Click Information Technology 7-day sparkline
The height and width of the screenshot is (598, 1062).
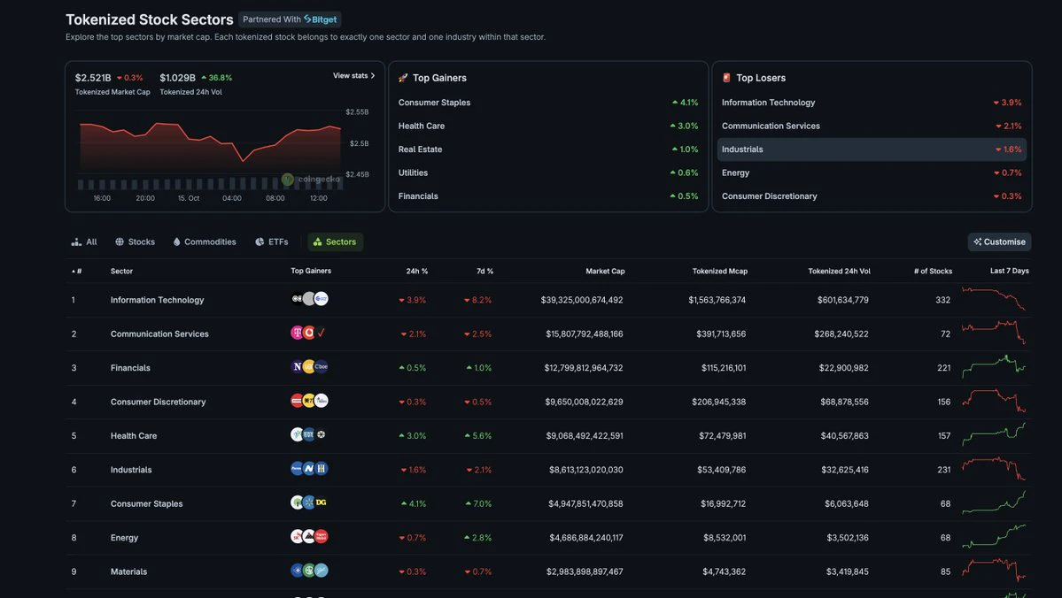(x=994, y=299)
